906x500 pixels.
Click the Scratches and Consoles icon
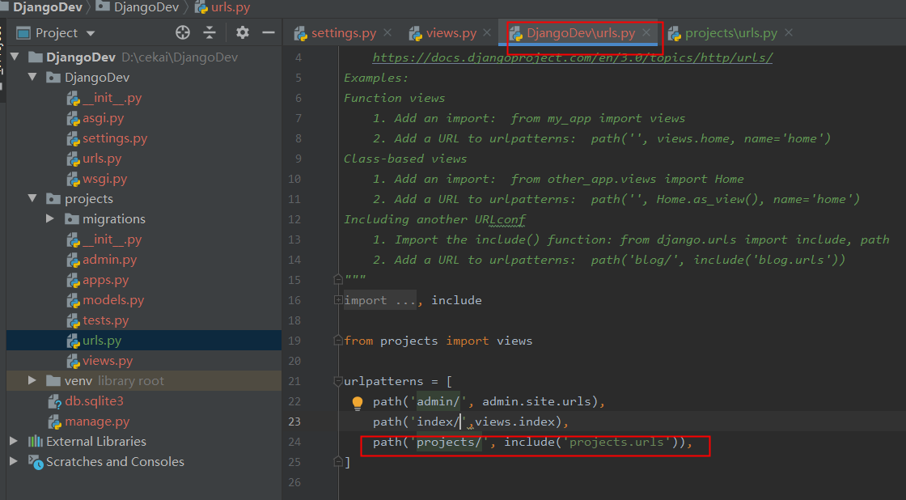36,462
